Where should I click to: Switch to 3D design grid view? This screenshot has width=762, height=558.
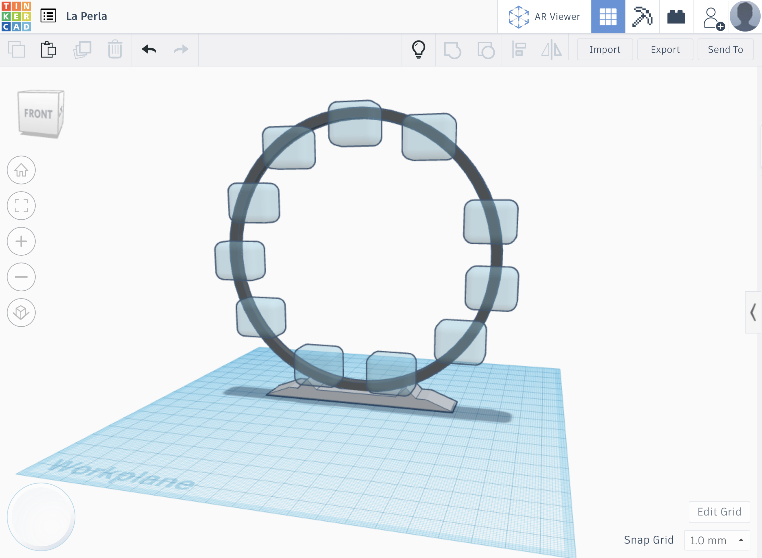[608, 16]
